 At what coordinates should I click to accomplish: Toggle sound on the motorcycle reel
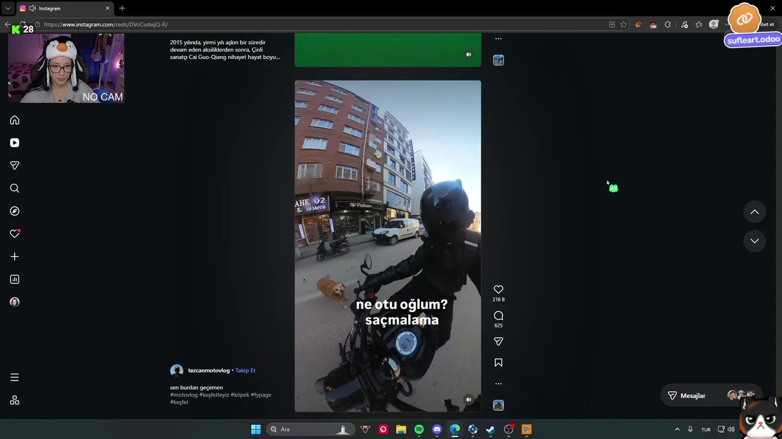tap(469, 400)
